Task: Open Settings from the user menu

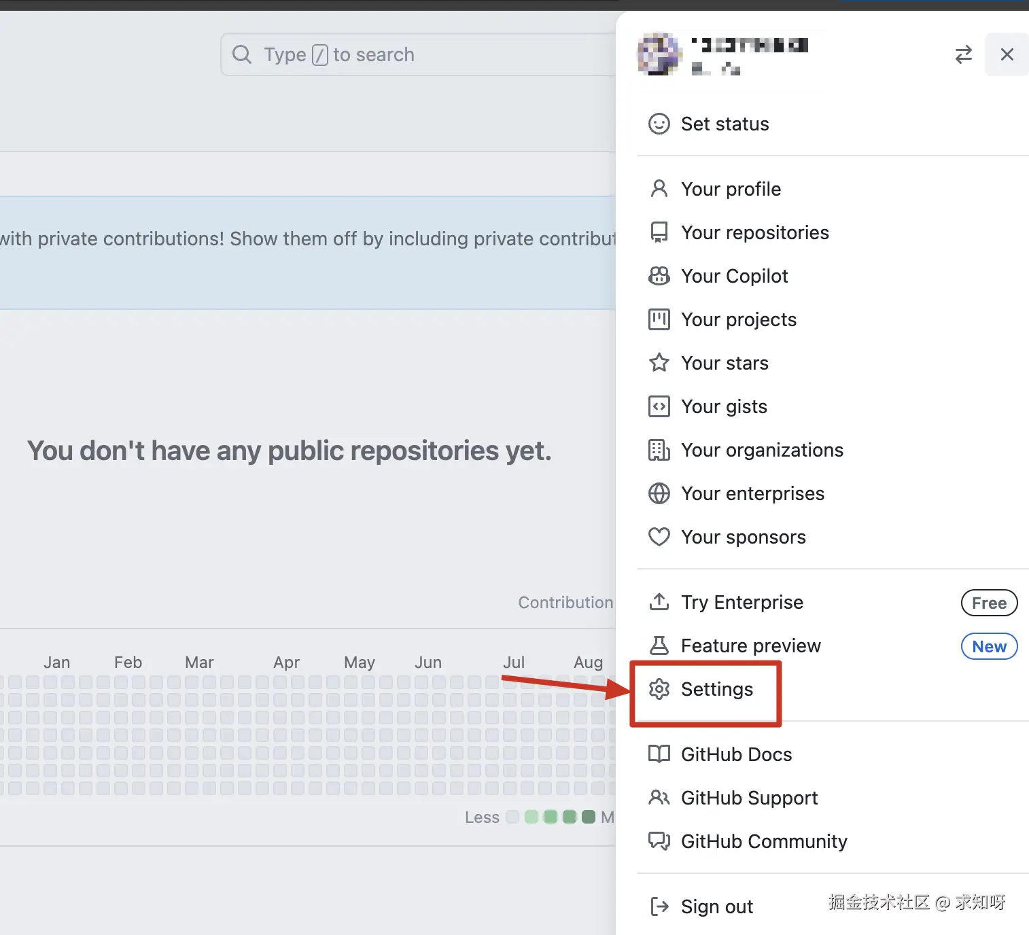Action: (833, 689)
